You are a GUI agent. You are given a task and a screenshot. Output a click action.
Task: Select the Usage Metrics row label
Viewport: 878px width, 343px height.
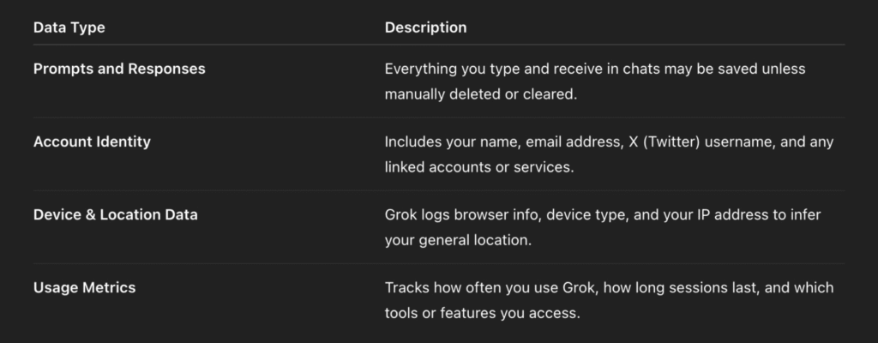[x=85, y=287]
